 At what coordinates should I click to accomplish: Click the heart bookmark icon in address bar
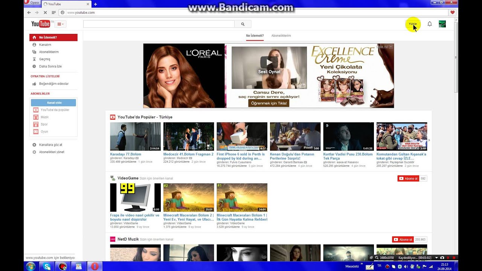coord(452,12)
